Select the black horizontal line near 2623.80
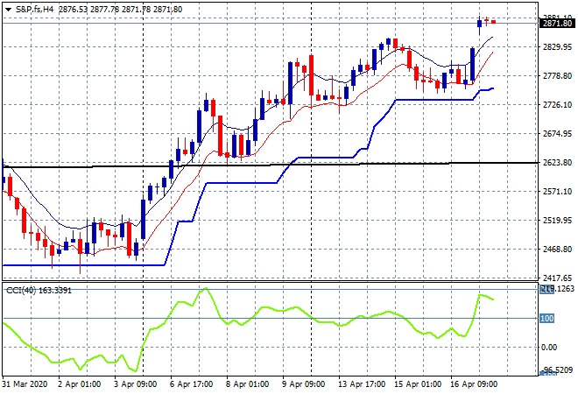578x394 pixels. tap(270, 165)
